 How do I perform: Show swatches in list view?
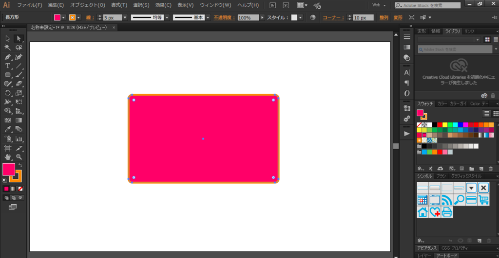(x=487, y=114)
